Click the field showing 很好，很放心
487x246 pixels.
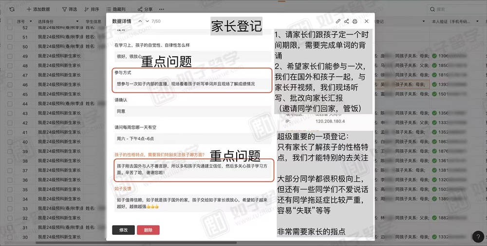point(193,56)
